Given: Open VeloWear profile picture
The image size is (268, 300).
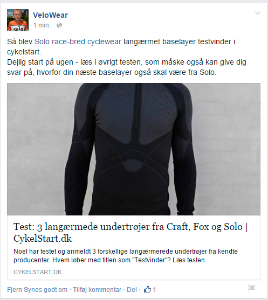Looking at the screenshot, I should pos(18,20).
